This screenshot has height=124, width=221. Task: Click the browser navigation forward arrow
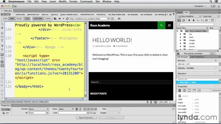pyautogui.click(x=63, y=19)
